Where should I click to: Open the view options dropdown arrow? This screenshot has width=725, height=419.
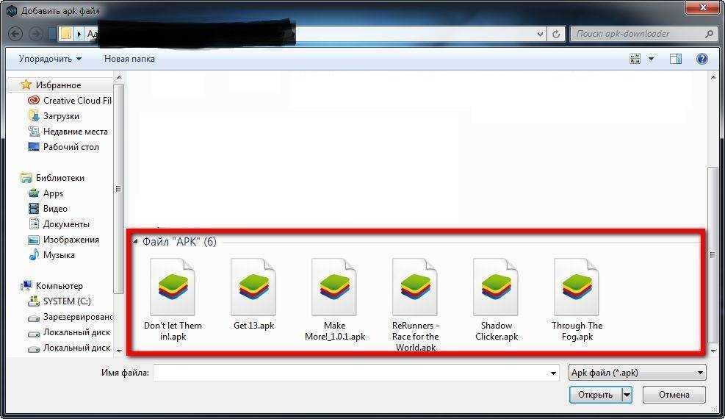coord(651,59)
